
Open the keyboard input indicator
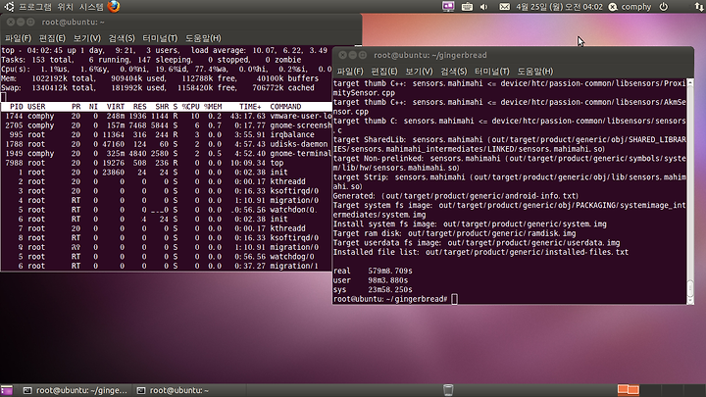(467, 7)
